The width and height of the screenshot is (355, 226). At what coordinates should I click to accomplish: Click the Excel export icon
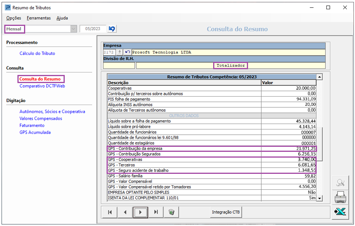340,212
